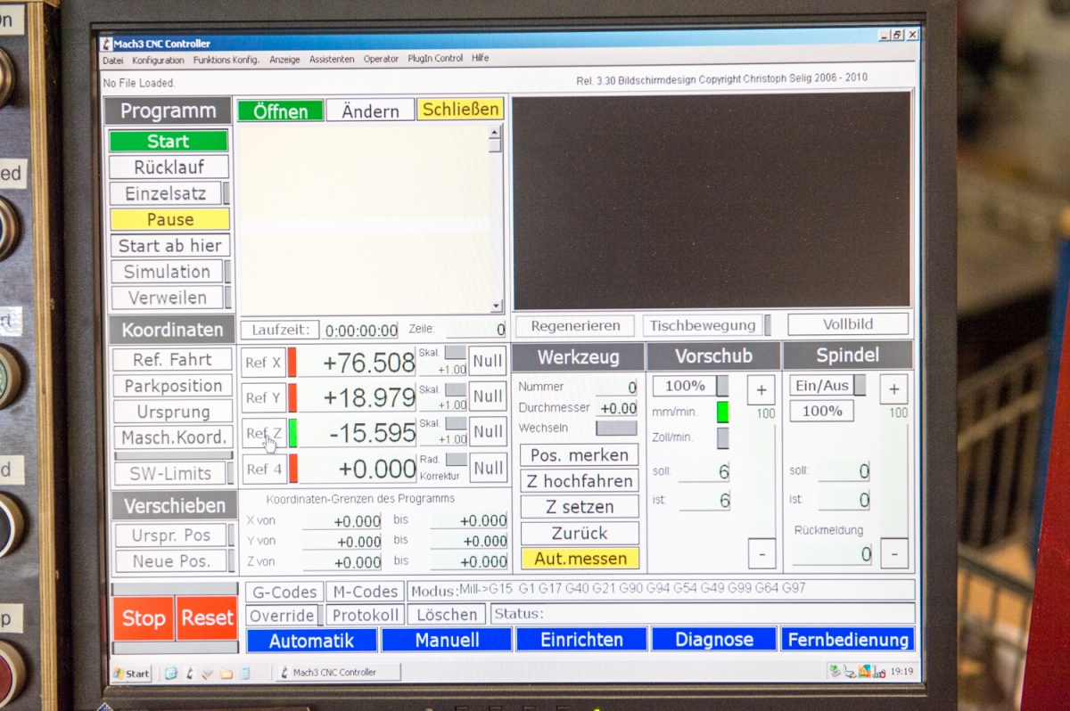Viewport: 1070px width, 711px height.
Task: Click Null to zero the X axis
Action: (x=488, y=361)
